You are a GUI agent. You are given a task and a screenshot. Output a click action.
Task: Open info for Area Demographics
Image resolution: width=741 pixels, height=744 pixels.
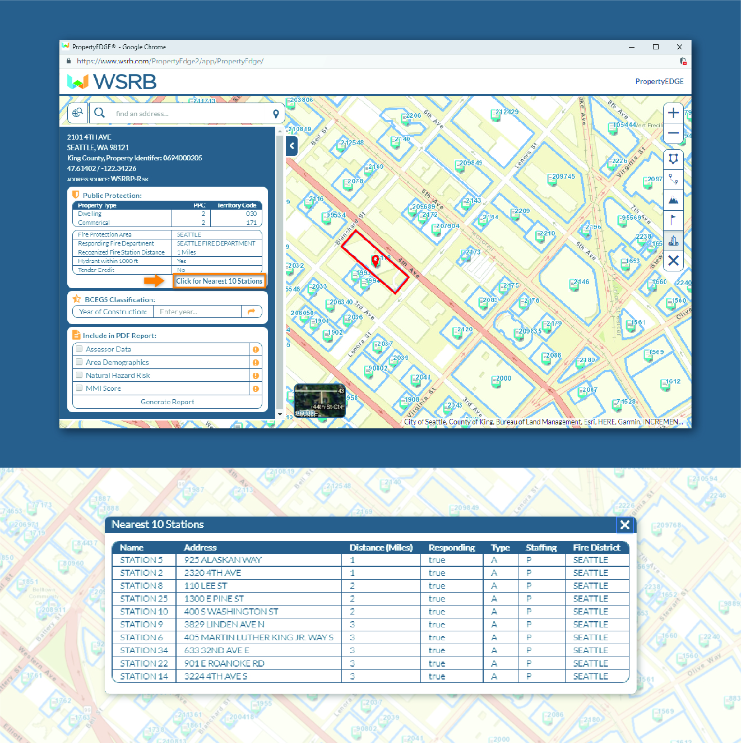click(x=256, y=362)
